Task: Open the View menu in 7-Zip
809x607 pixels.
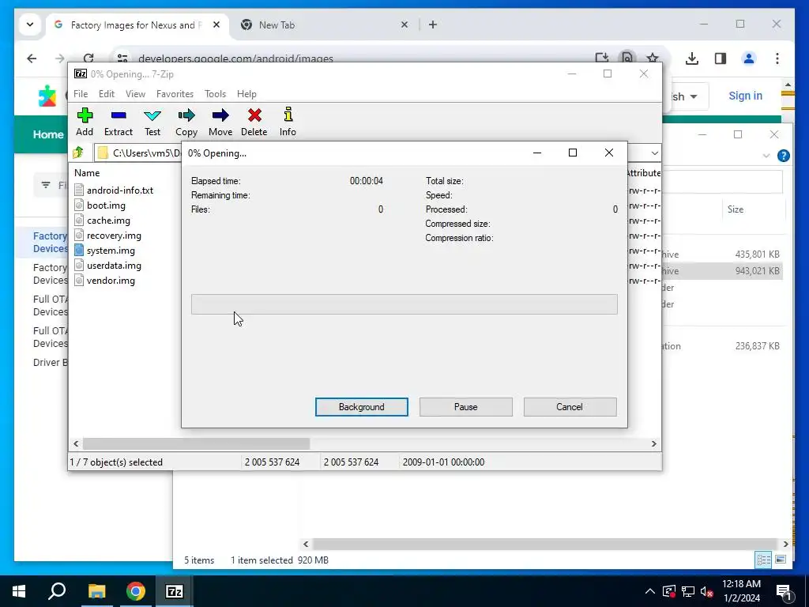Action: click(x=135, y=94)
